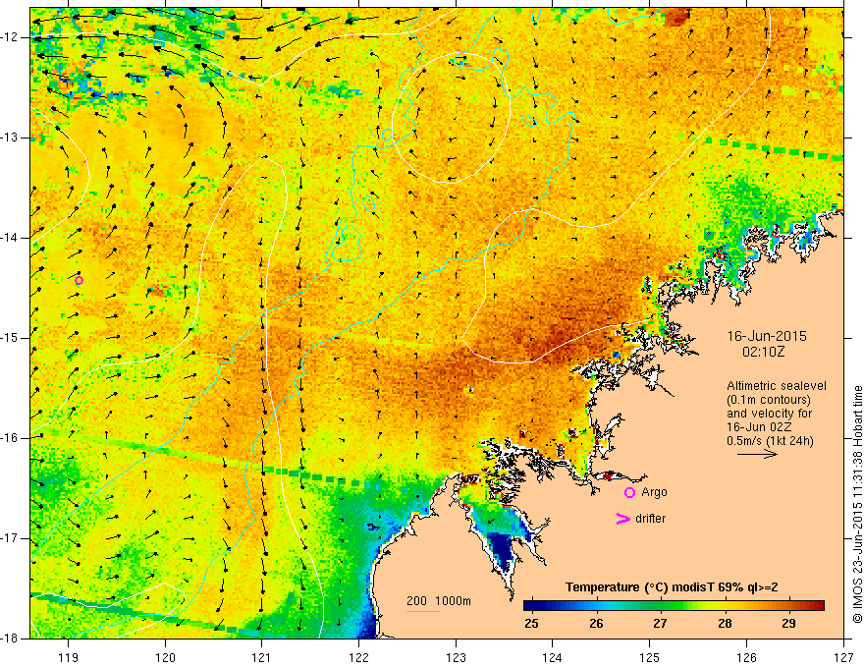The height and width of the screenshot is (668, 864).
Task: Click the colorbar value 29
Action: tap(788, 624)
